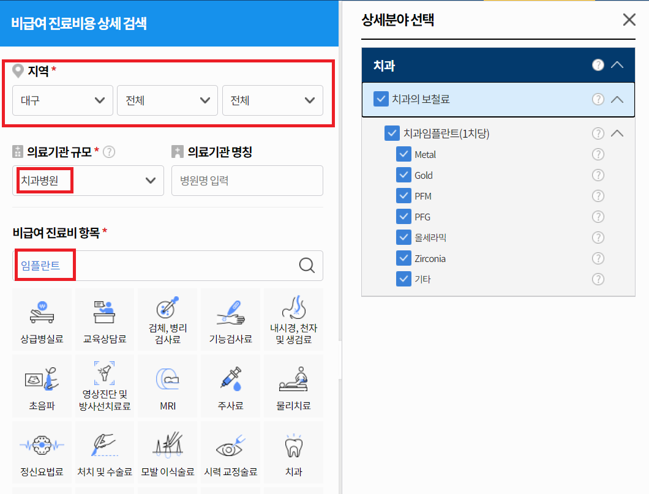The height and width of the screenshot is (494, 649).
Task: Open the 처치 및 수술료 category
Action: point(105,452)
